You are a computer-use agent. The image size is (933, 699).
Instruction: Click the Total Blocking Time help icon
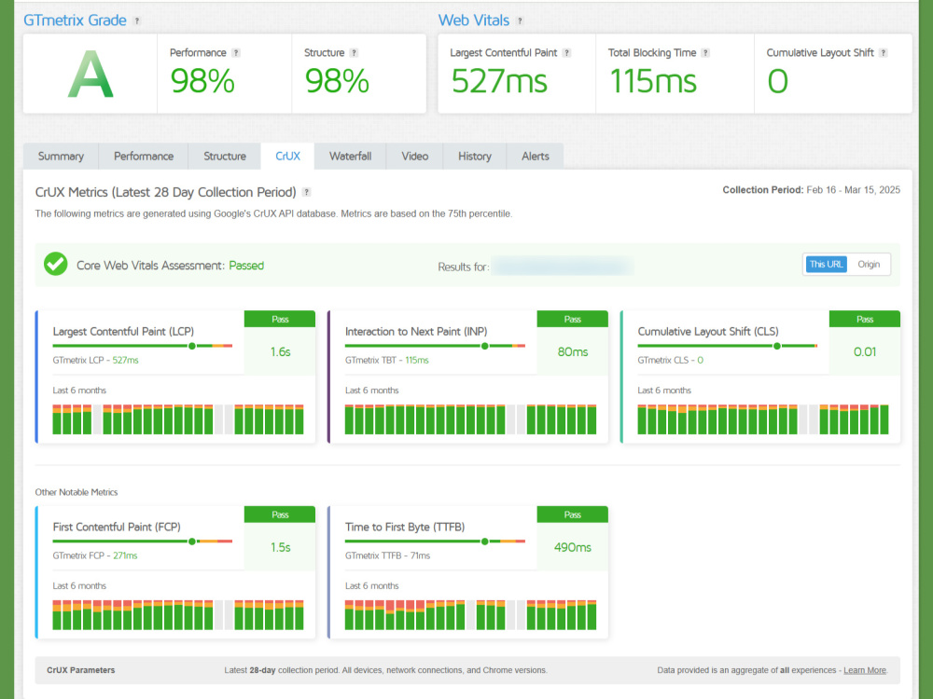pyautogui.click(x=705, y=53)
